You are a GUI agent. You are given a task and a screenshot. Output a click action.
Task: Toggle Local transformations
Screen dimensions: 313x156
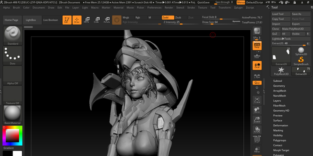[257, 65]
